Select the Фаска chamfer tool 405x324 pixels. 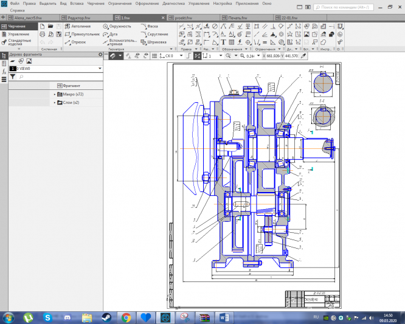[149, 27]
